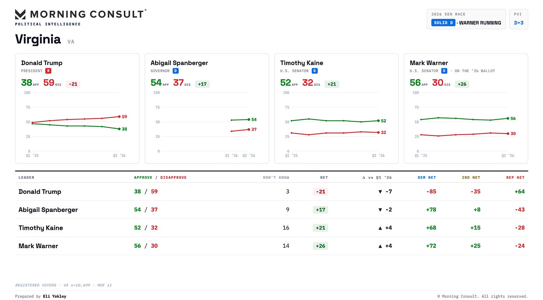Click the Abigail Spanberger table row name
The height and width of the screenshot is (300, 543).
click(x=48, y=210)
